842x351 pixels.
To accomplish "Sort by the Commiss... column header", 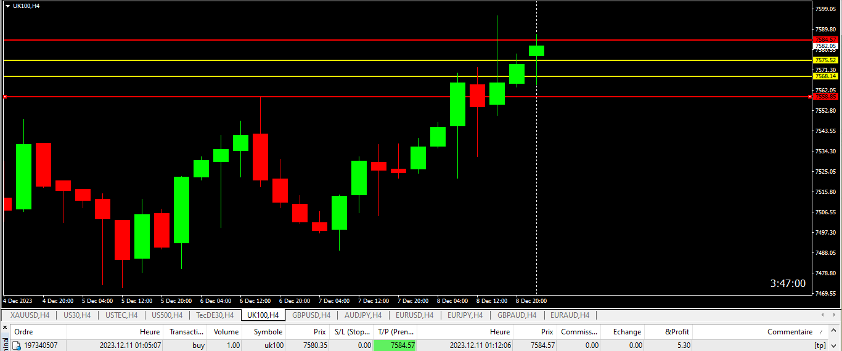I will [x=579, y=332].
